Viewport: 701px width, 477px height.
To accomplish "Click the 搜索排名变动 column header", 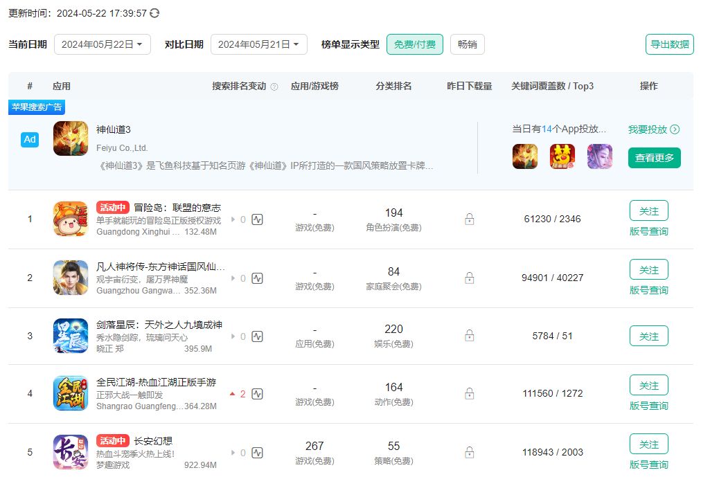I will pos(239,87).
